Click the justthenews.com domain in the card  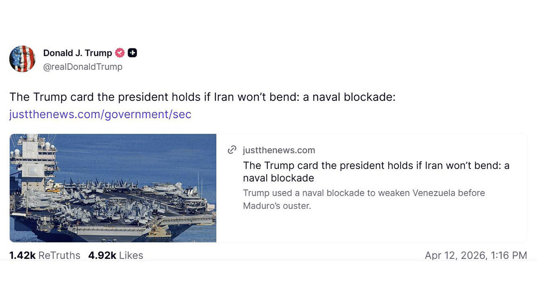point(279,150)
